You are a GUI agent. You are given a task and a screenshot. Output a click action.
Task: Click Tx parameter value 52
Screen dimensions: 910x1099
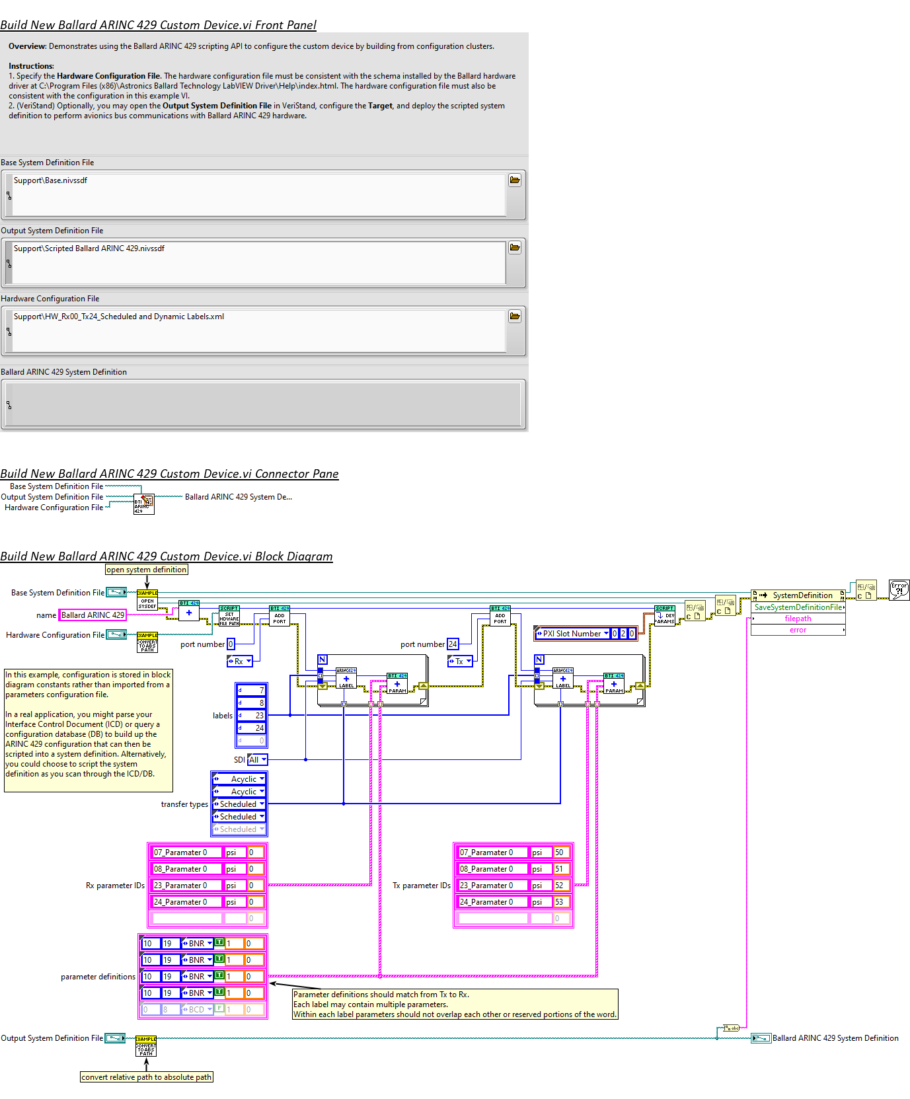pyautogui.click(x=561, y=886)
